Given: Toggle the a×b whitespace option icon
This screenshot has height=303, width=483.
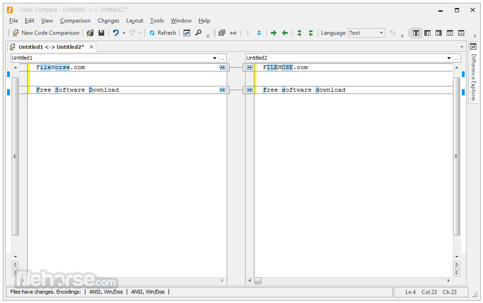Looking at the screenshot, I should click(x=233, y=33).
